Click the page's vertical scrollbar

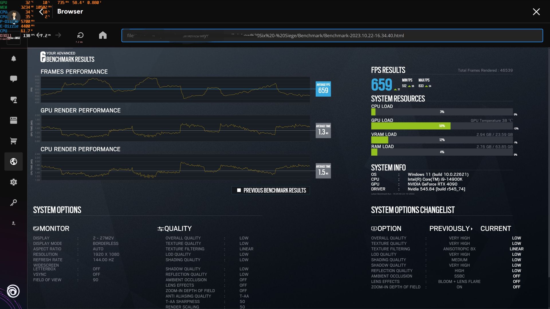coord(549,163)
